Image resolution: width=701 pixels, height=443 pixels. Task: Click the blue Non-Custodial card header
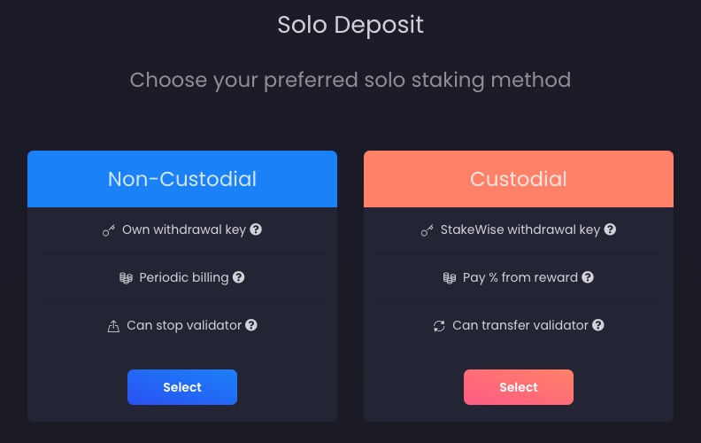182,179
